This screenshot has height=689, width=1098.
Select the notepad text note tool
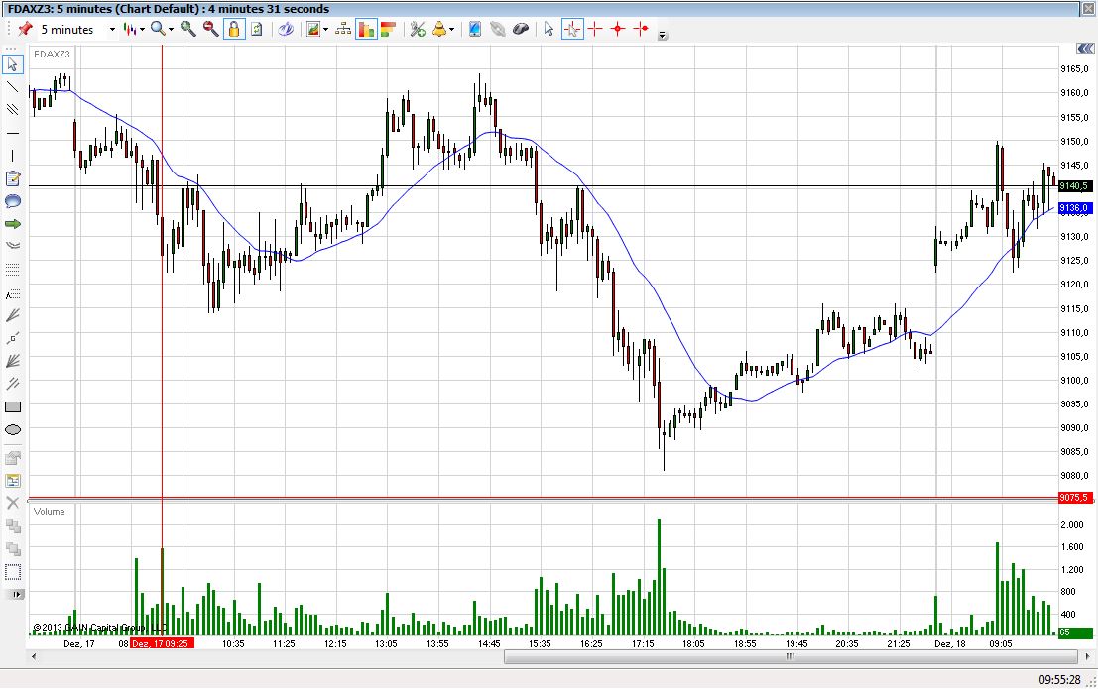coord(13,178)
